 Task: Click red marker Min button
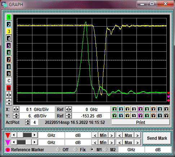(x=103, y=135)
